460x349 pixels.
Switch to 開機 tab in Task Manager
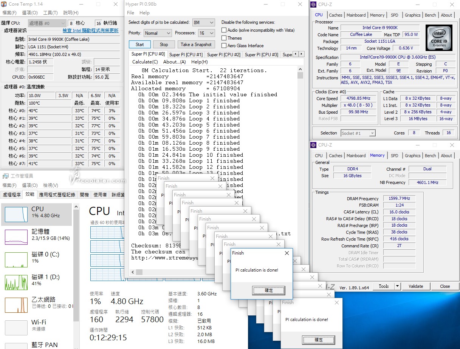(84, 195)
